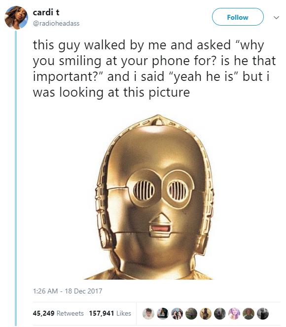
Task: Click the fourth liker avatar with forest scene
Action: tap(191, 314)
